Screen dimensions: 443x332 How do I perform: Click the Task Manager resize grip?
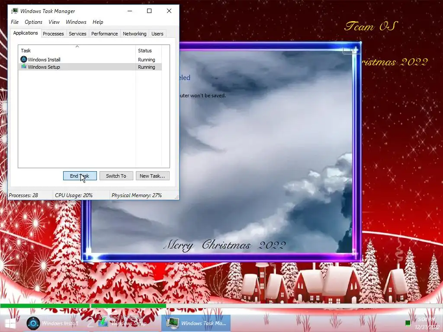pos(177,197)
